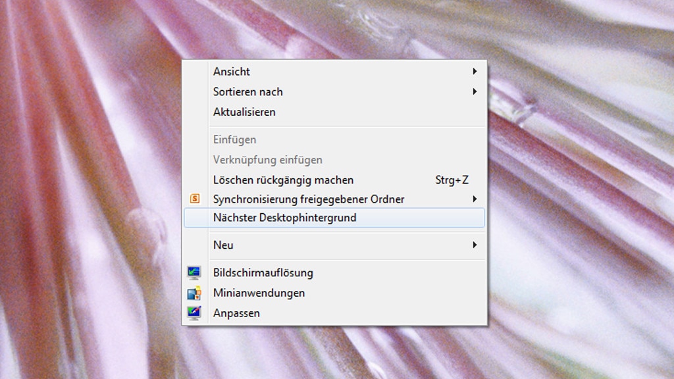Click the Bildschirmauflösung monitor icon
The image size is (674, 379).
click(x=194, y=273)
